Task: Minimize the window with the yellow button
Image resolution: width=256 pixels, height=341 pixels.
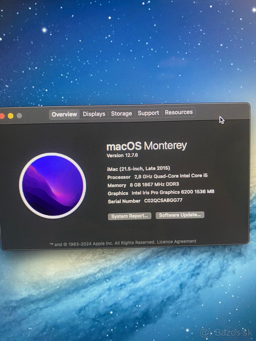Action: click(11, 116)
